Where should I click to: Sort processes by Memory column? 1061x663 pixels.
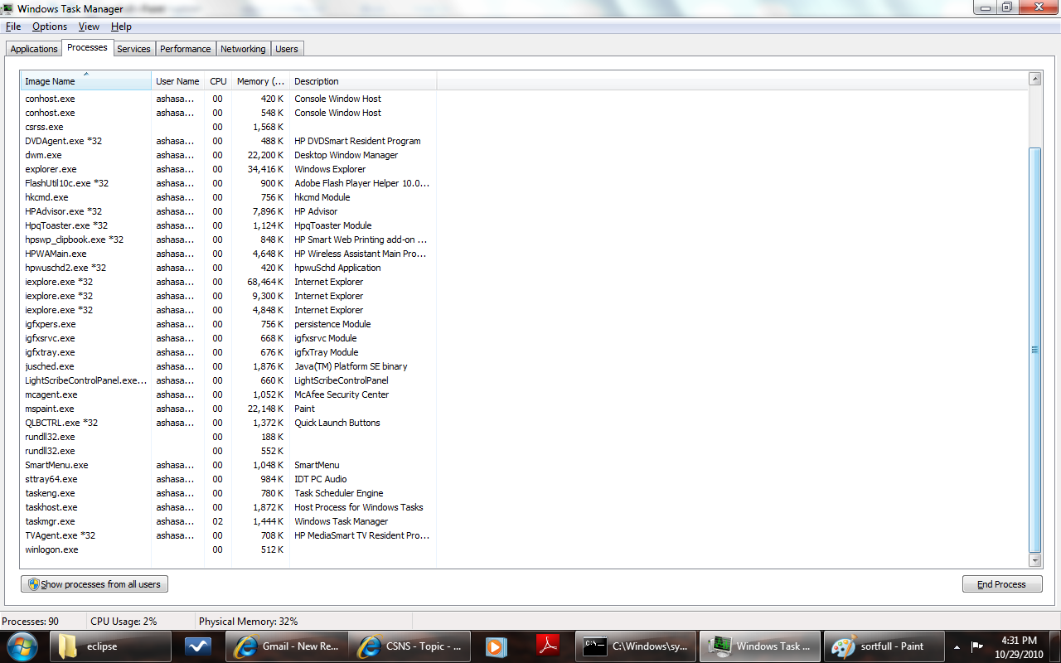(260, 81)
